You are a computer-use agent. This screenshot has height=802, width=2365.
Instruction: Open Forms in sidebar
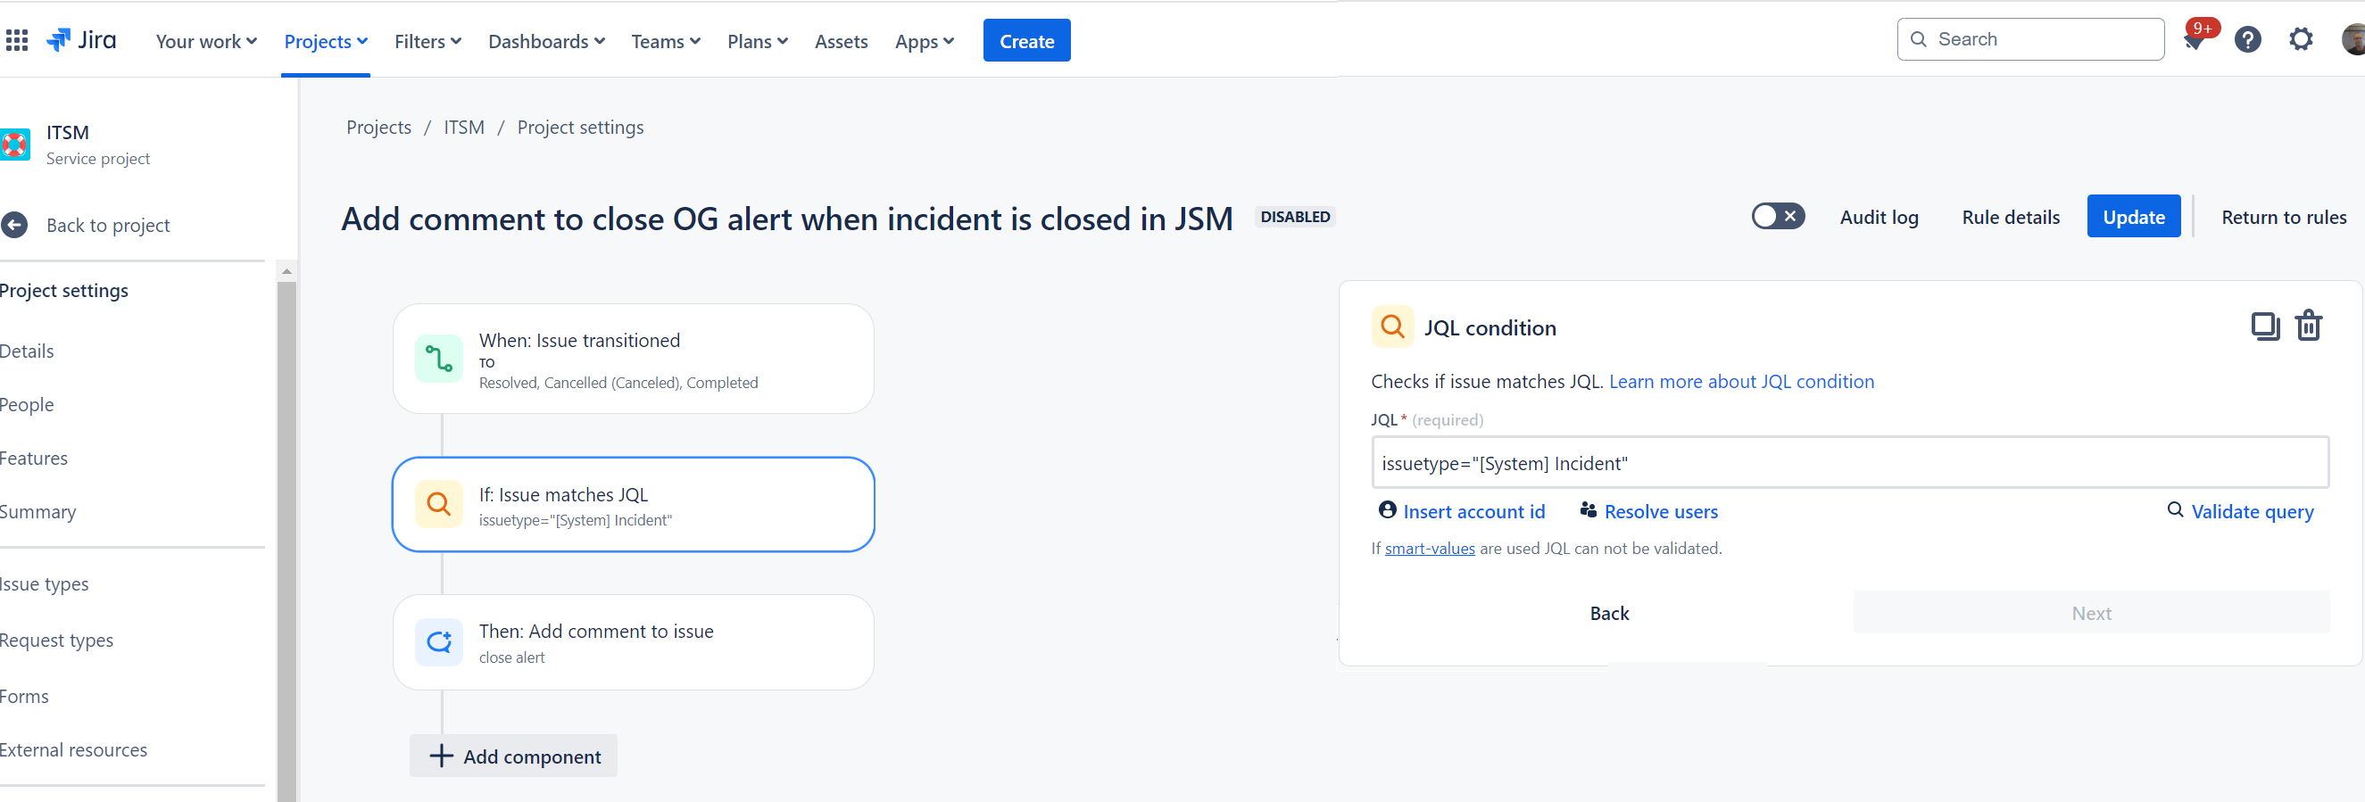tap(24, 696)
